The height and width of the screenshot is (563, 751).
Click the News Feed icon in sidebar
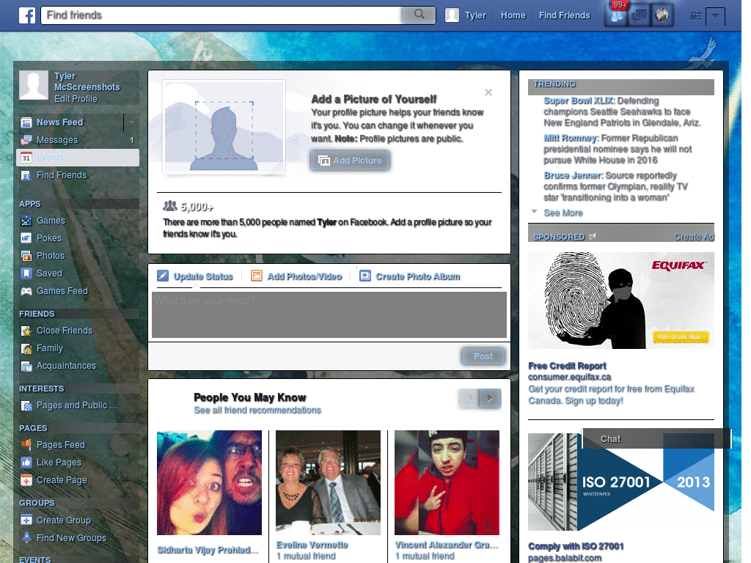(x=26, y=122)
